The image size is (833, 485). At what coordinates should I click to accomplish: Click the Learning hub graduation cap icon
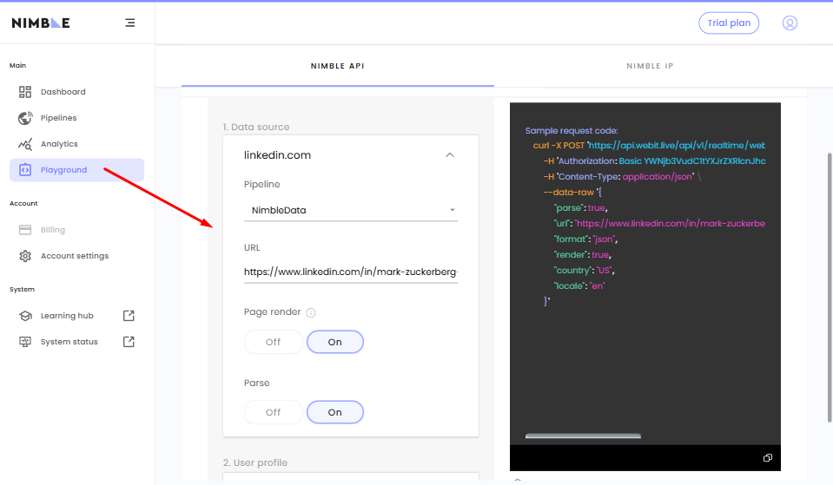(x=25, y=316)
